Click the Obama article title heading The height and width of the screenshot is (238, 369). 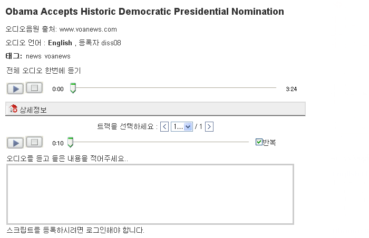145,12
